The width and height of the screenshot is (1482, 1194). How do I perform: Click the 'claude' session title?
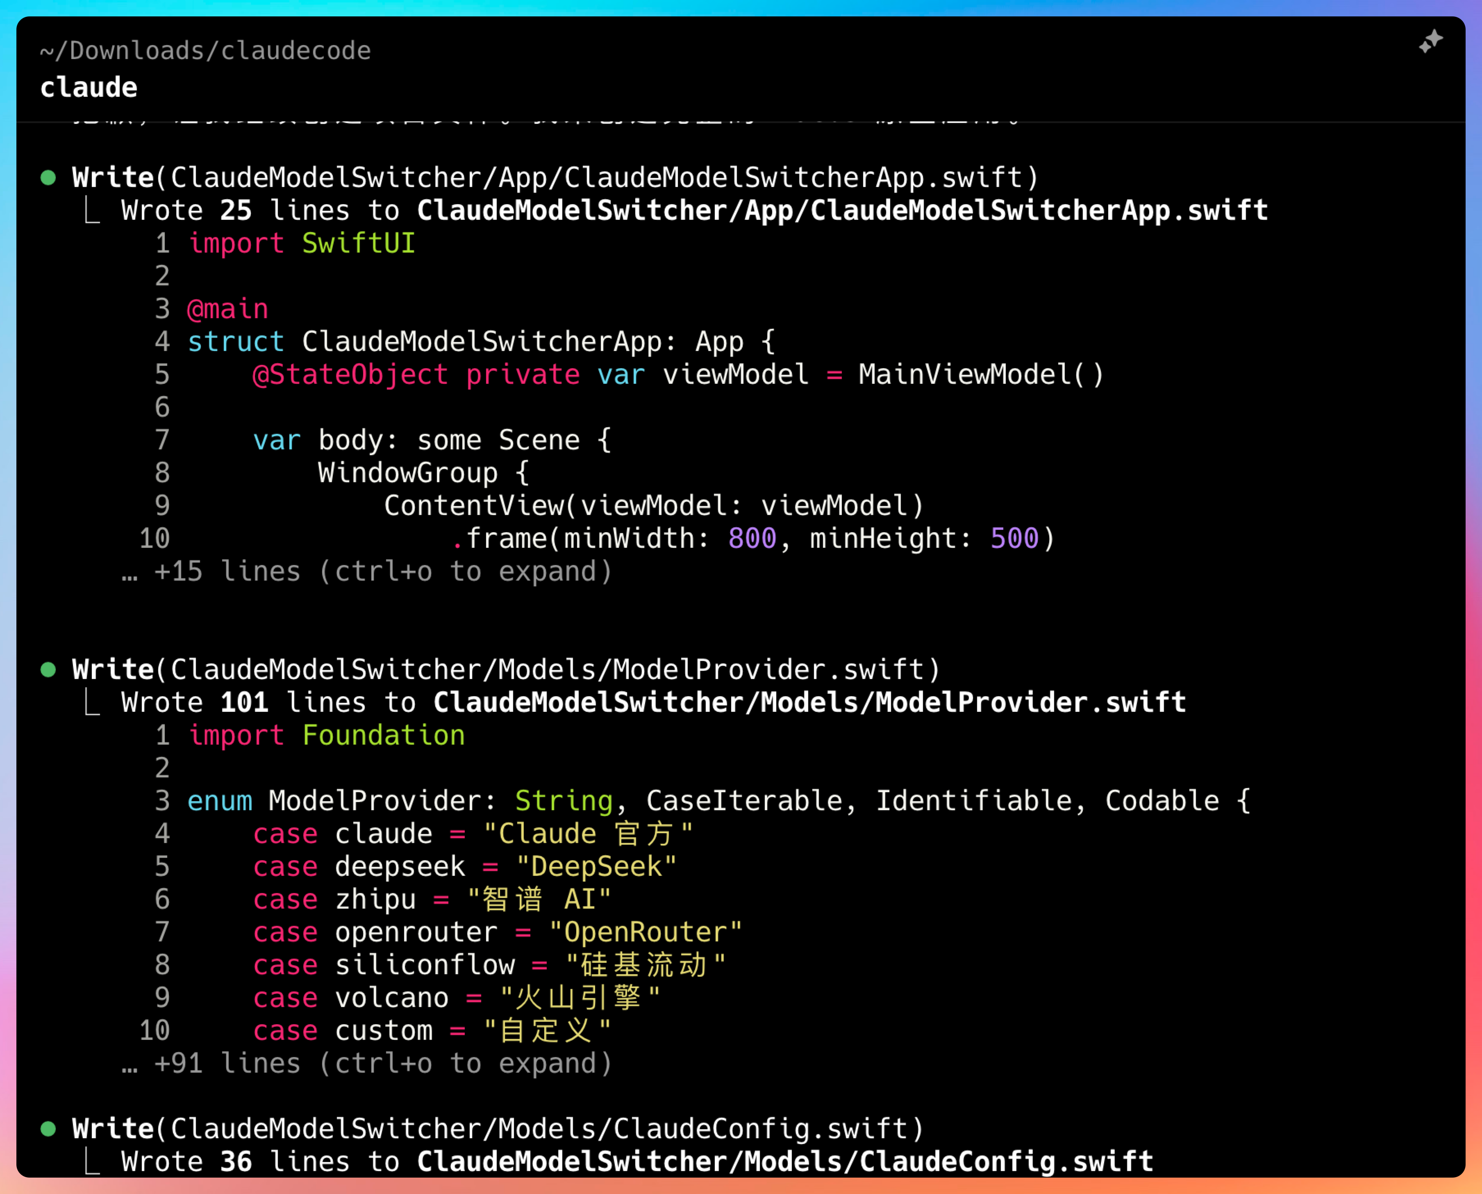[x=89, y=87]
